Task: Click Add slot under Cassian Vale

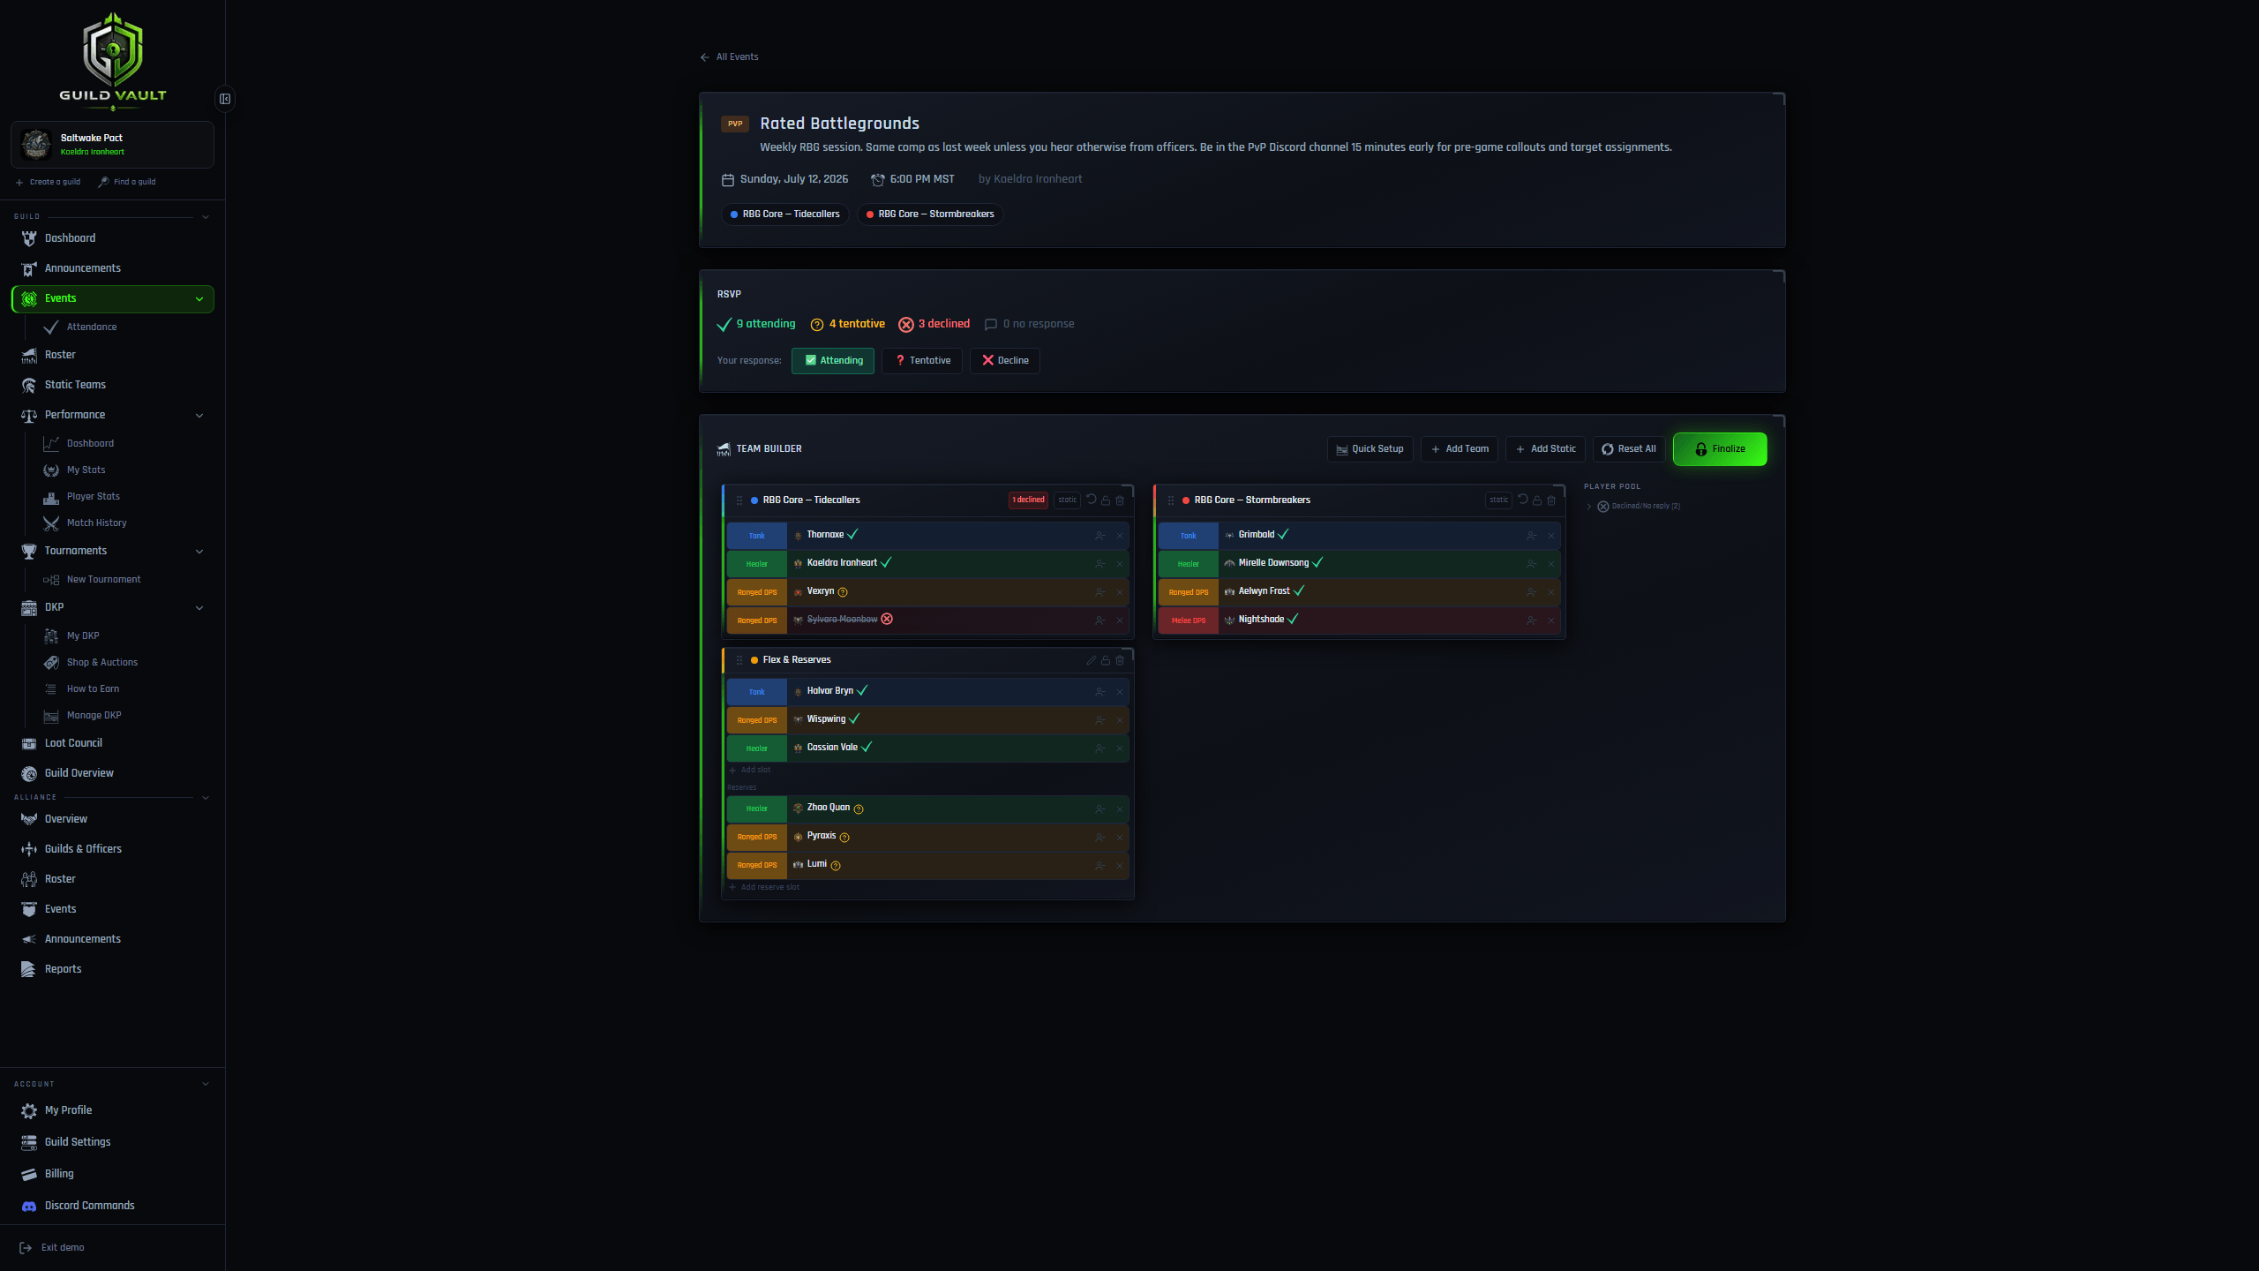Action: pyautogui.click(x=750, y=771)
